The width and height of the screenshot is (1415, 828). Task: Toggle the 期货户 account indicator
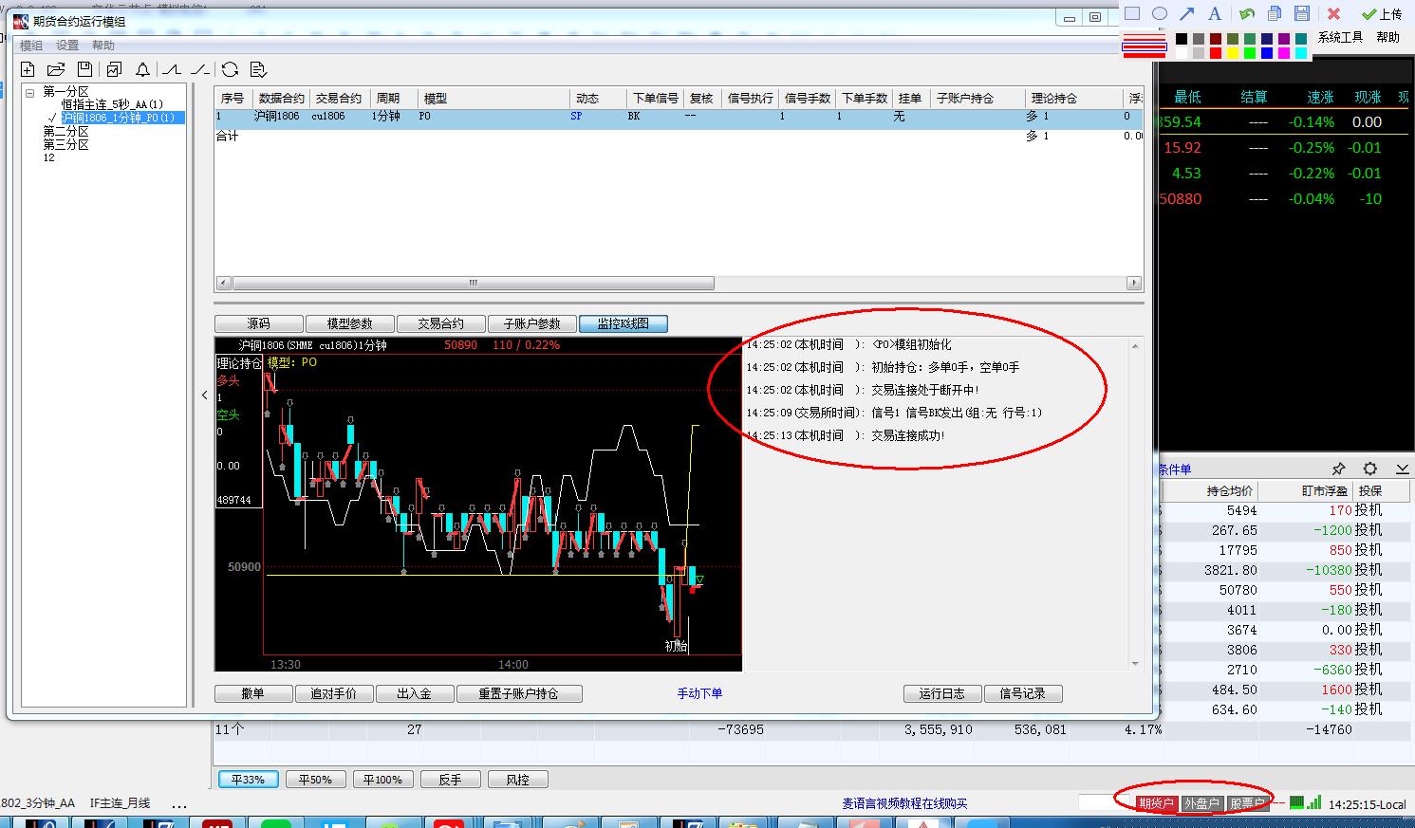1156,803
